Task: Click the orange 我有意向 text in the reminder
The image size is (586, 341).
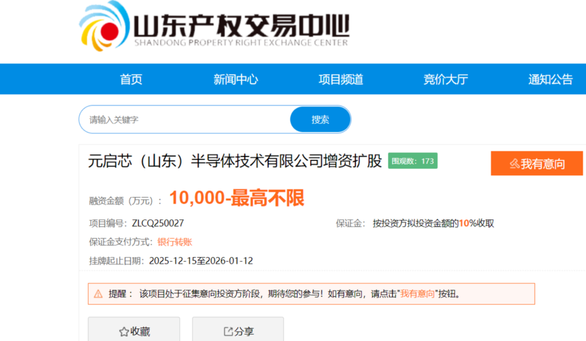Action: pos(417,294)
